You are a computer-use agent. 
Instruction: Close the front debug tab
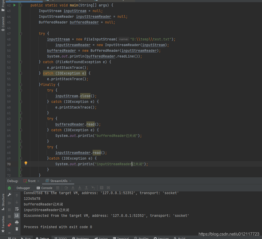[38, 181]
